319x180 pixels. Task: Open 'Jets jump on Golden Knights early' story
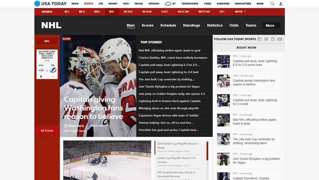[x=172, y=94]
